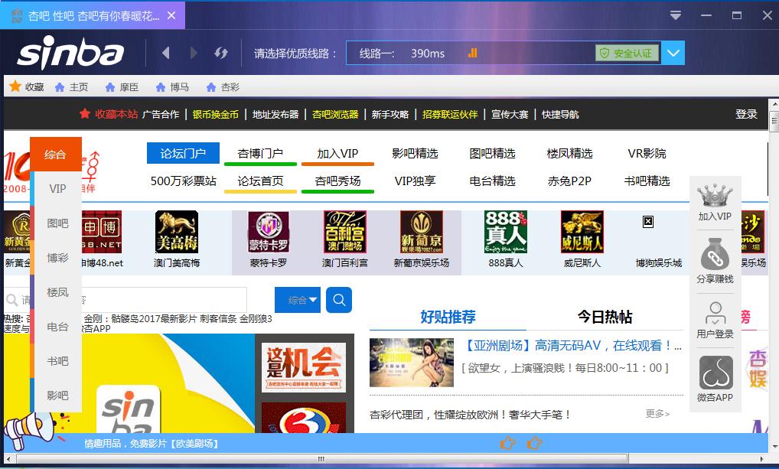
Task: Click the blue magnifier search button
Action: click(339, 300)
